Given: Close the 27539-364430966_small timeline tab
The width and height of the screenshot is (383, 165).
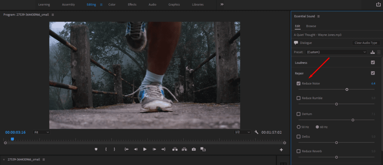Looking at the screenshot, I should click(4, 160).
